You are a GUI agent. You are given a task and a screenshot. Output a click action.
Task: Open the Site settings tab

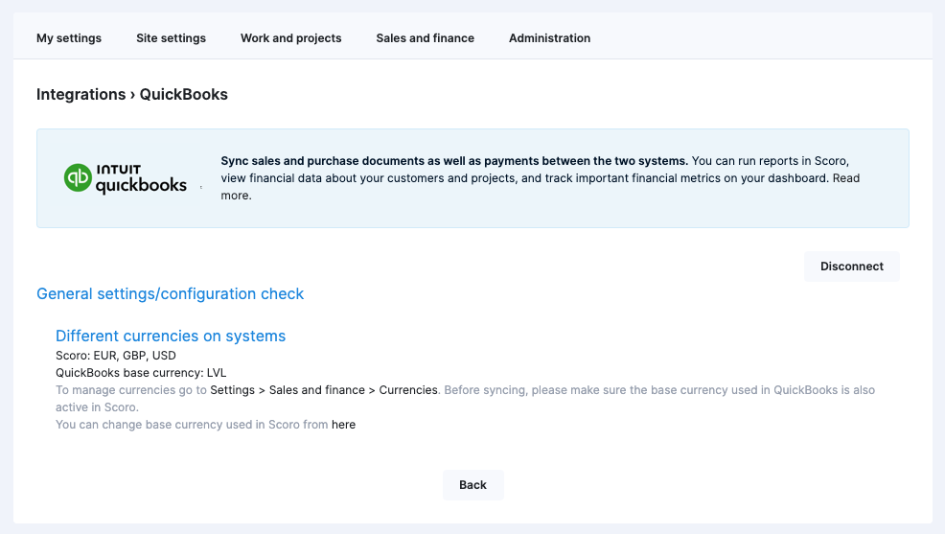point(172,38)
